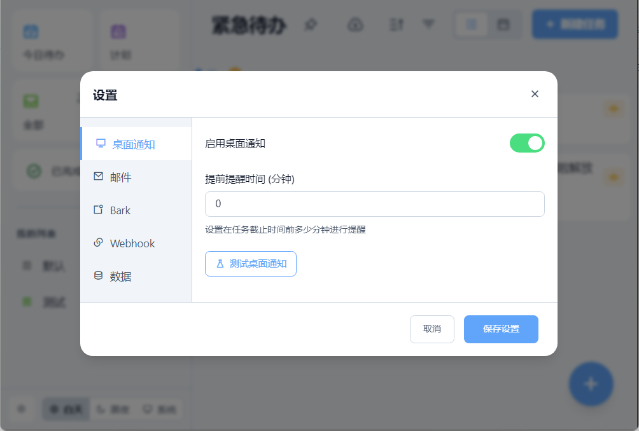
Task: Open the 数据 database icon tab
Action: click(98, 276)
